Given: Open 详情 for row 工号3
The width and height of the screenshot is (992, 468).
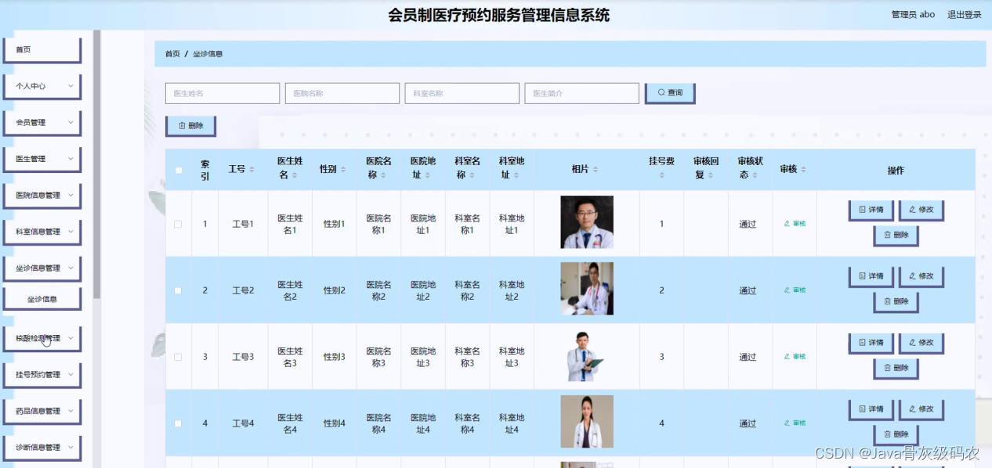Looking at the screenshot, I should [871, 344].
